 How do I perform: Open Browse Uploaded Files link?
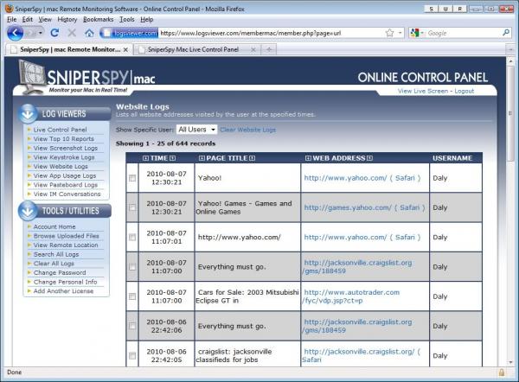click(x=67, y=236)
